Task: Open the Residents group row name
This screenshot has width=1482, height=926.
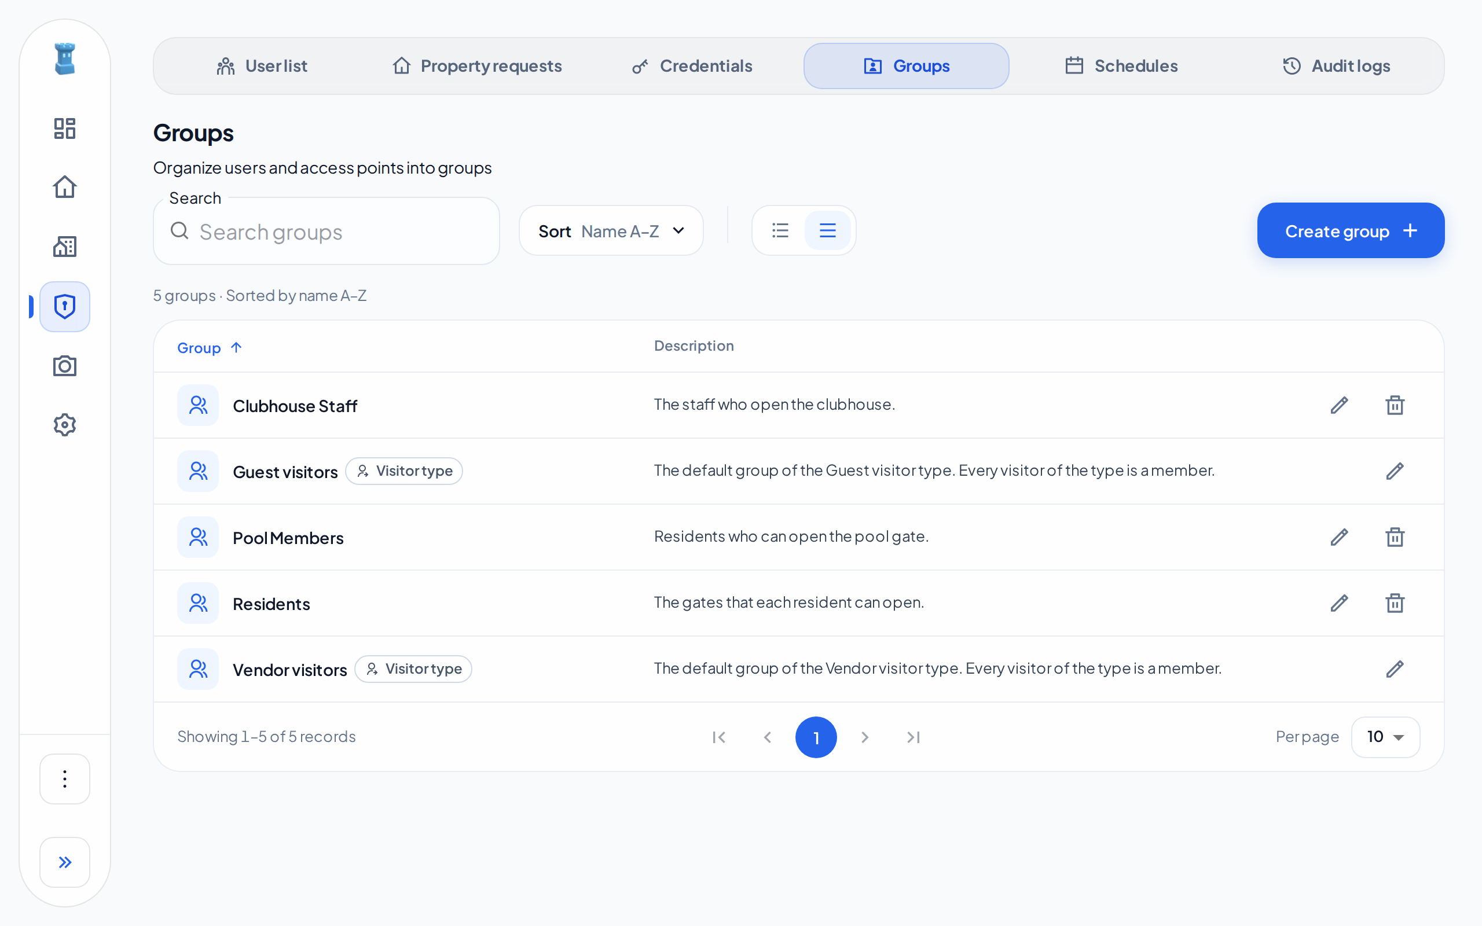Action: pyautogui.click(x=272, y=604)
